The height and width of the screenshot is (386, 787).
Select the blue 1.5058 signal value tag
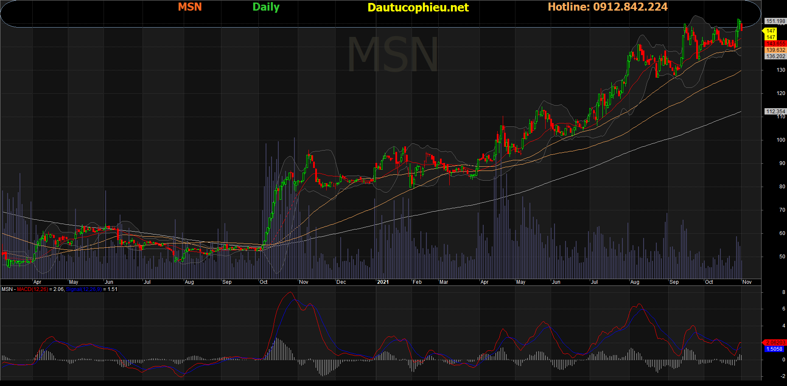(x=775, y=349)
